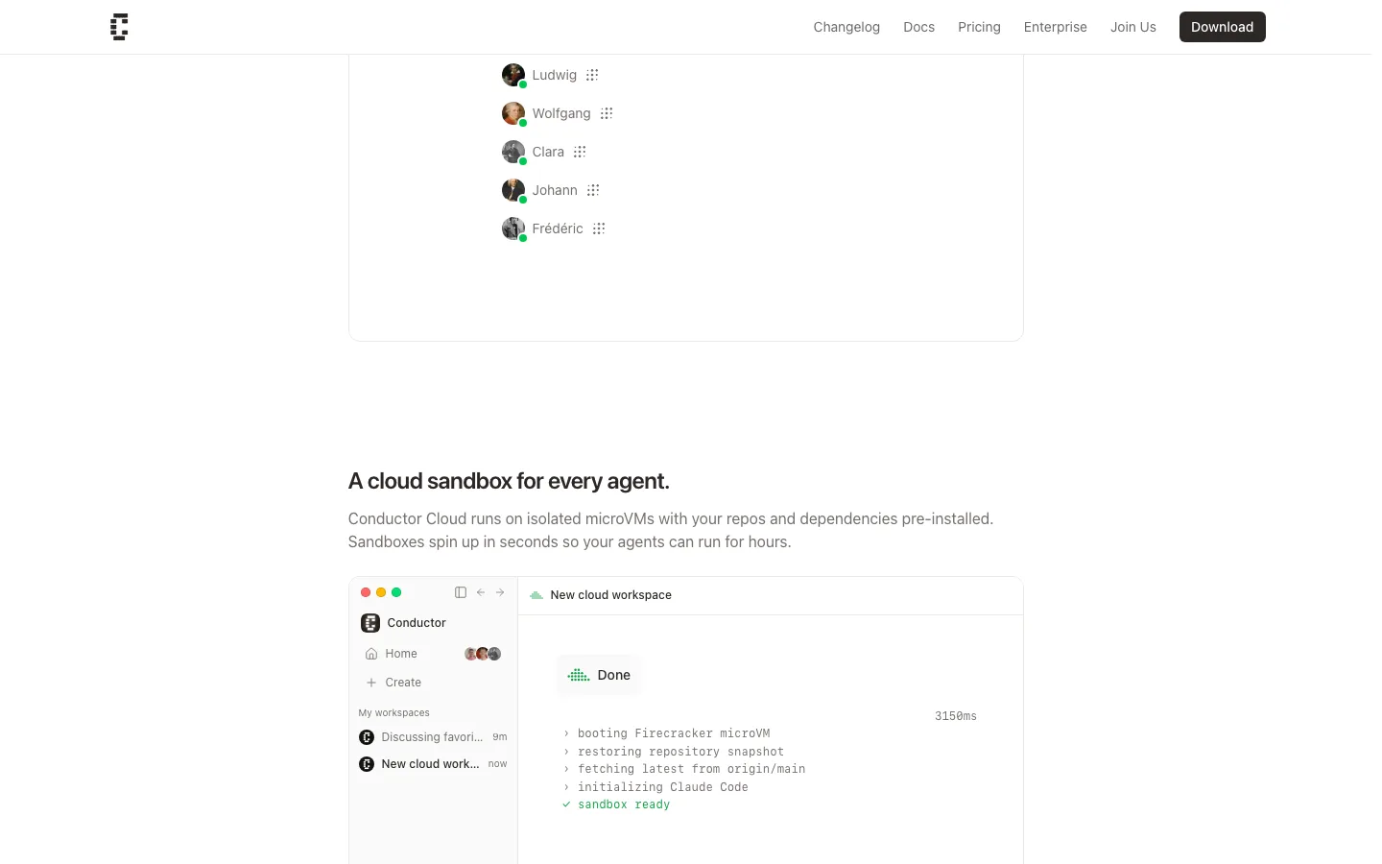This screenshot has height=864, width=1382.
Task: Select the name Wolfgang
Action: [x=561, y=113]
